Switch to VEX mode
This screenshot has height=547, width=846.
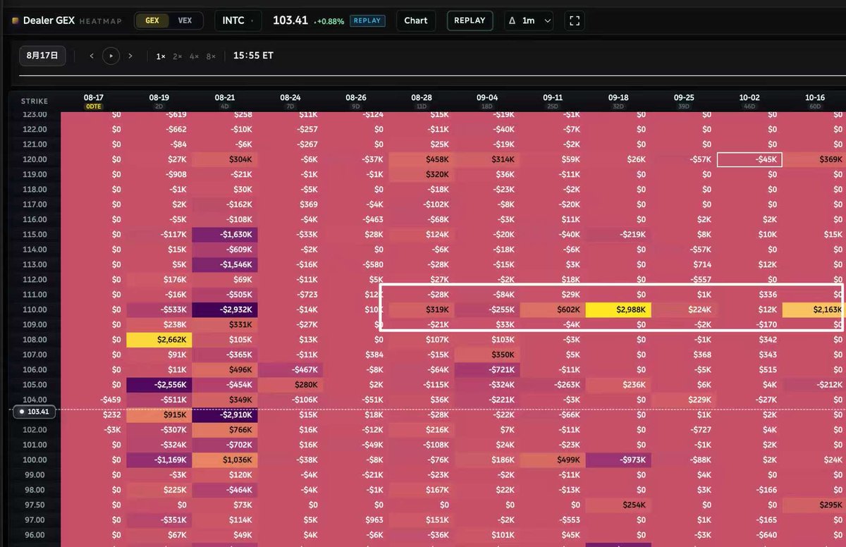coord(185,20)
